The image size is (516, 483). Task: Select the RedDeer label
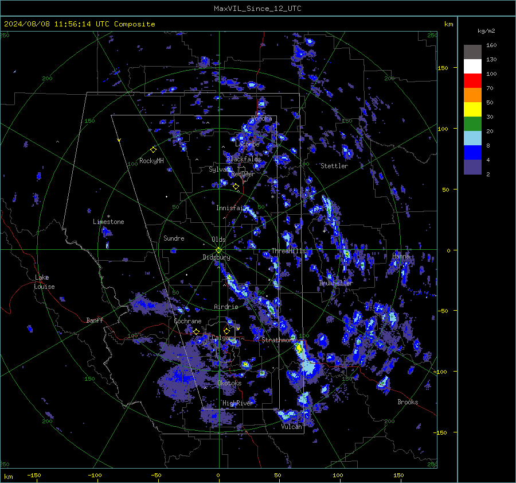pyautogui.click(x=243, y=174)
